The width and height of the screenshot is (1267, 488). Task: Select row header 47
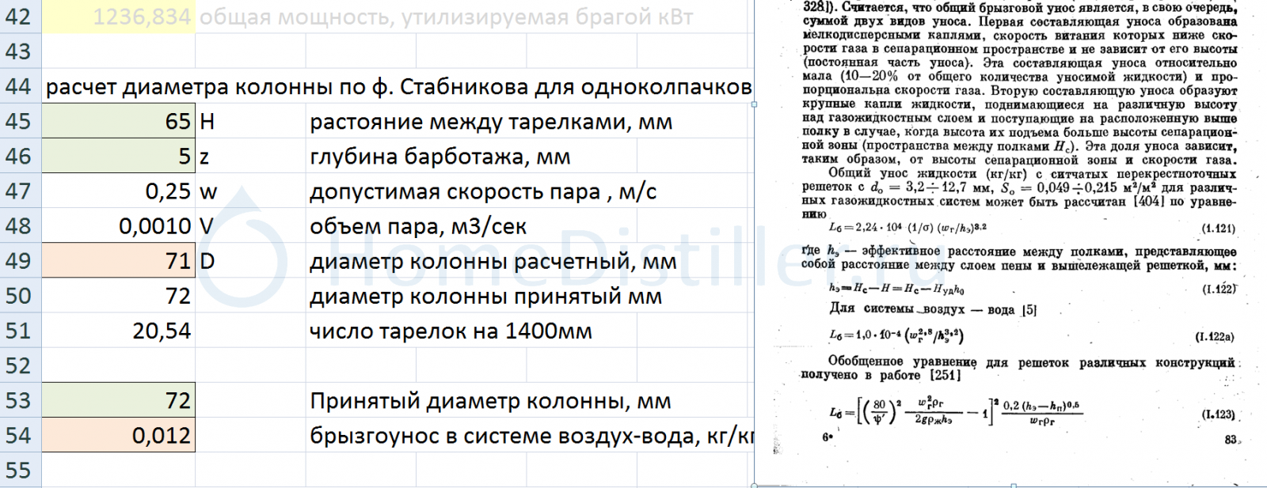pyautogui.click(x=20, y=191)
